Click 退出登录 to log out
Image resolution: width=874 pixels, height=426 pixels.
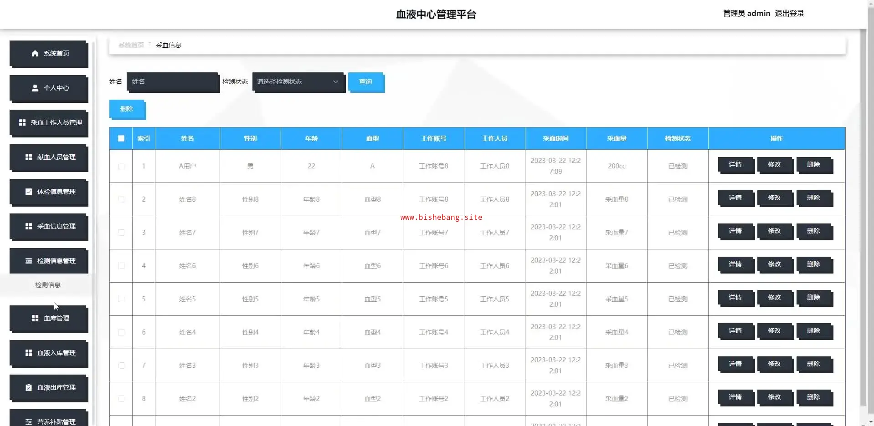789,14
